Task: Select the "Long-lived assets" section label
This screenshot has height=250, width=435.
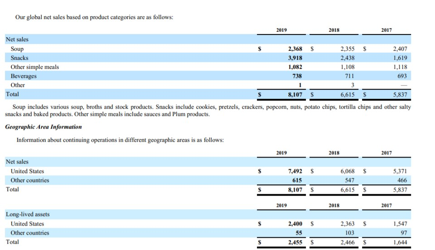Action: (28, 215)
